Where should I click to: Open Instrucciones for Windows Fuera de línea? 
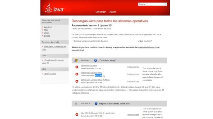click(133, 74)
